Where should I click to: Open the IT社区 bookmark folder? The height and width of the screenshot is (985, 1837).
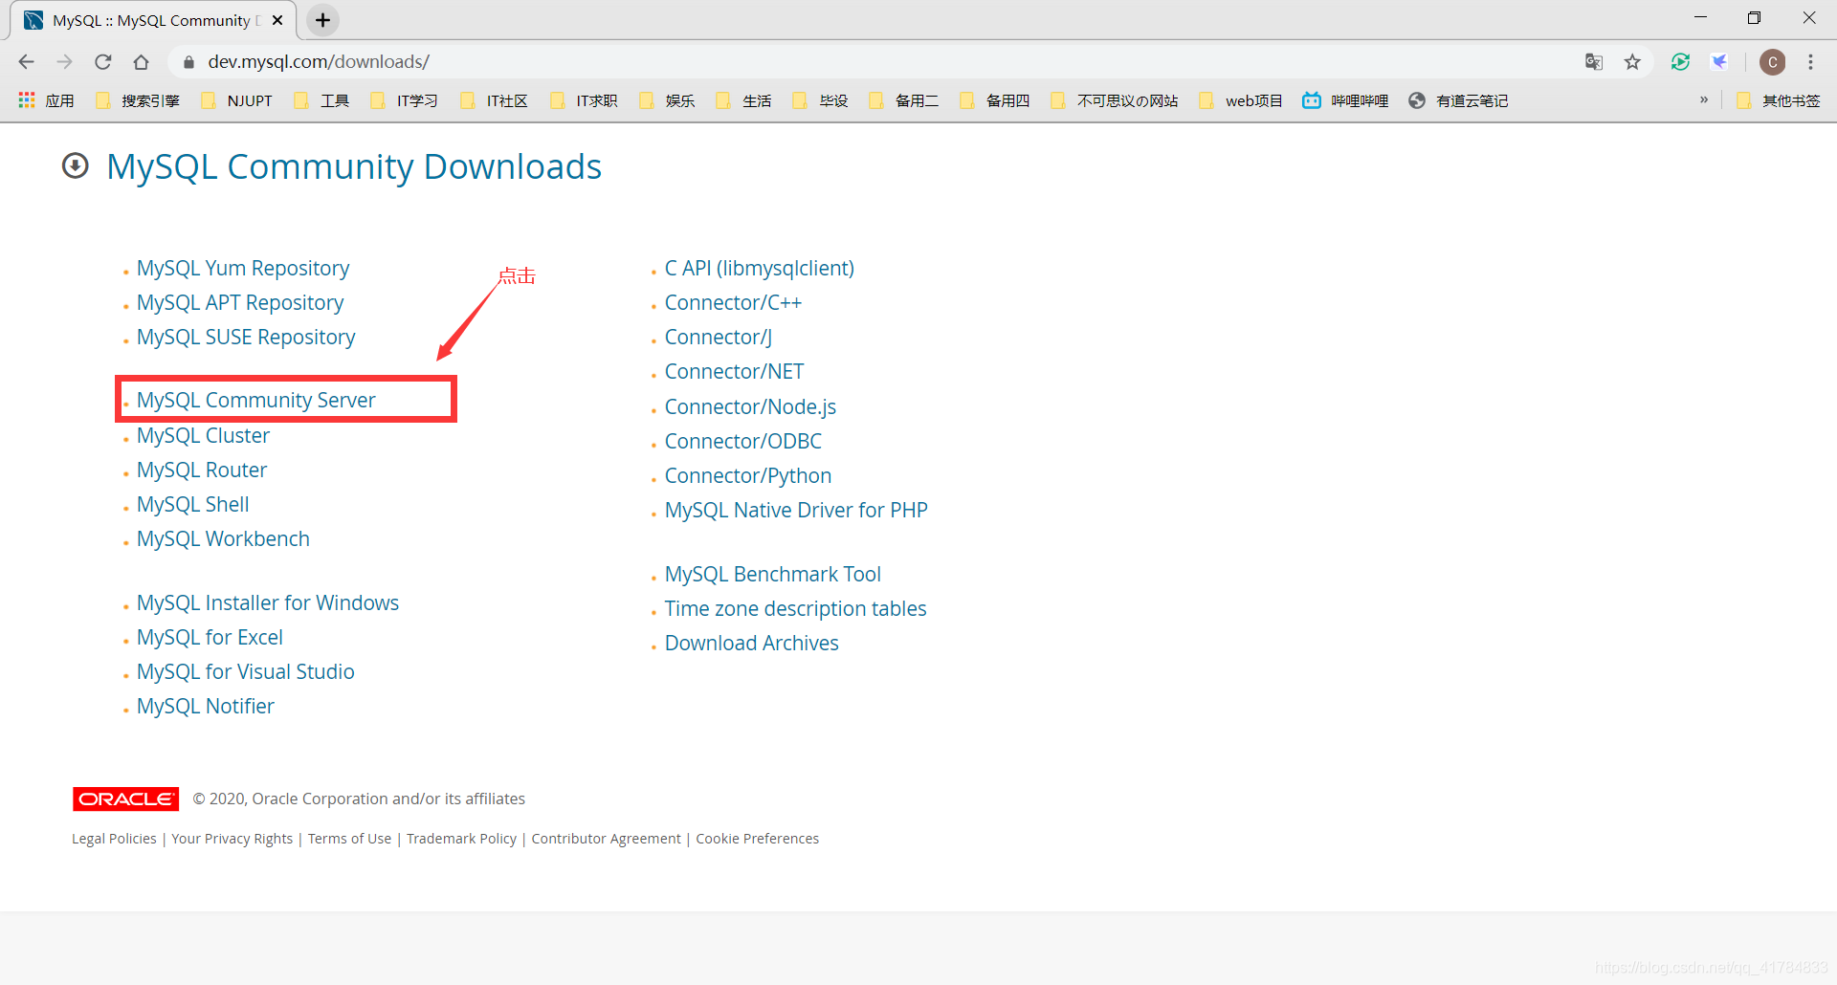click(x=494, y=100)
